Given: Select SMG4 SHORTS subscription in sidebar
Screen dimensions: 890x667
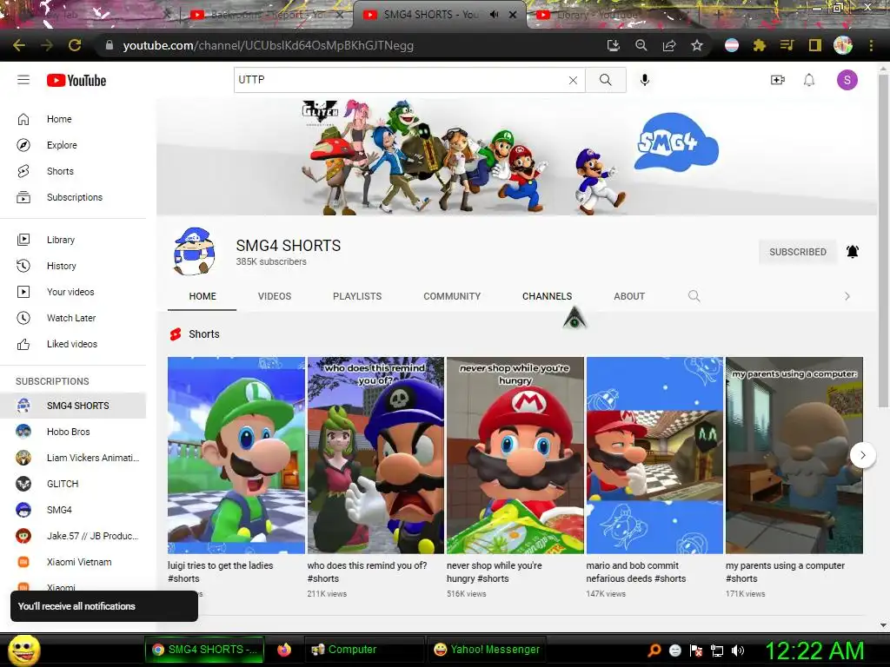Looking at the screenshot, I should click(73, 406).
